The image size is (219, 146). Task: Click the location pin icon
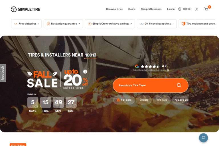(x=180, y=9)
